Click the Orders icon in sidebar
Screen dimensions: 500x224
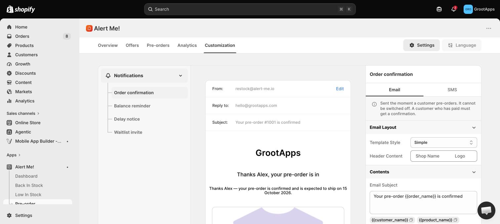(9, 36)
